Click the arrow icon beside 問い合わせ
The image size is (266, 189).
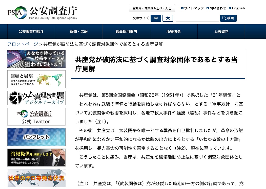click(208, 8)
